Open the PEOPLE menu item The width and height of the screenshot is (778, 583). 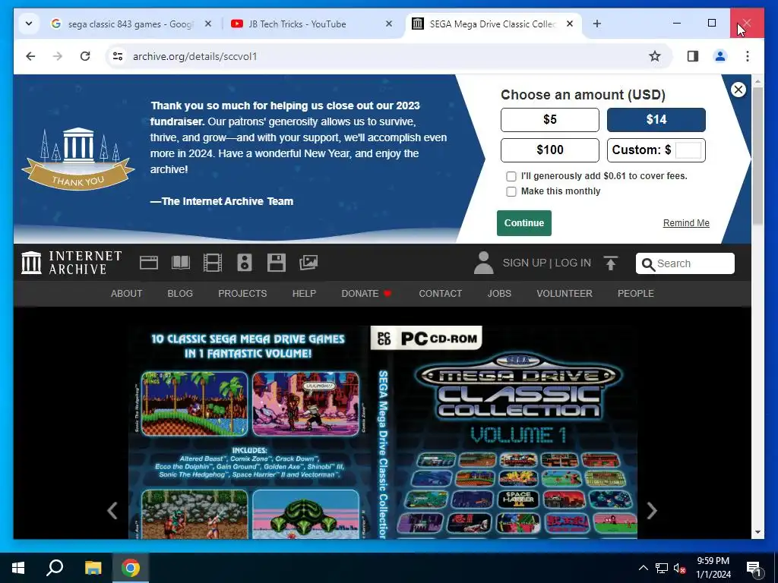636,294
